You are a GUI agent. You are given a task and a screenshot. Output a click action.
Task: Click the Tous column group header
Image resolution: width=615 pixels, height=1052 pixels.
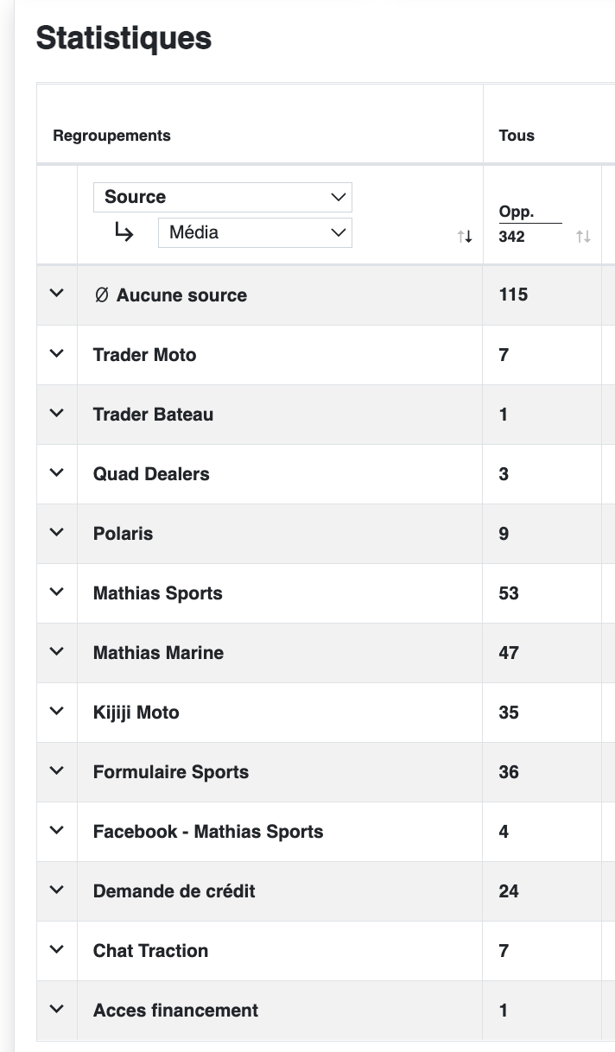(x=517, y=136)
